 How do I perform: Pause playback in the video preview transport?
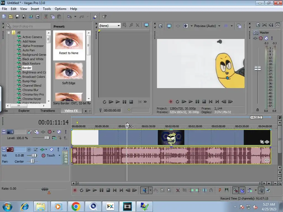click(x=197, y=102)
